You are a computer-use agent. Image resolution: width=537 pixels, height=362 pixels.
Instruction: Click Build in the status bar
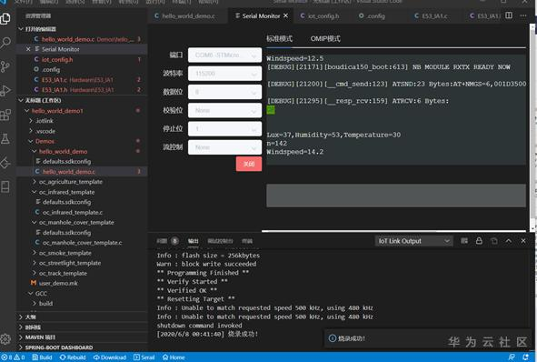pyautogui.click(x=42, y=357)
